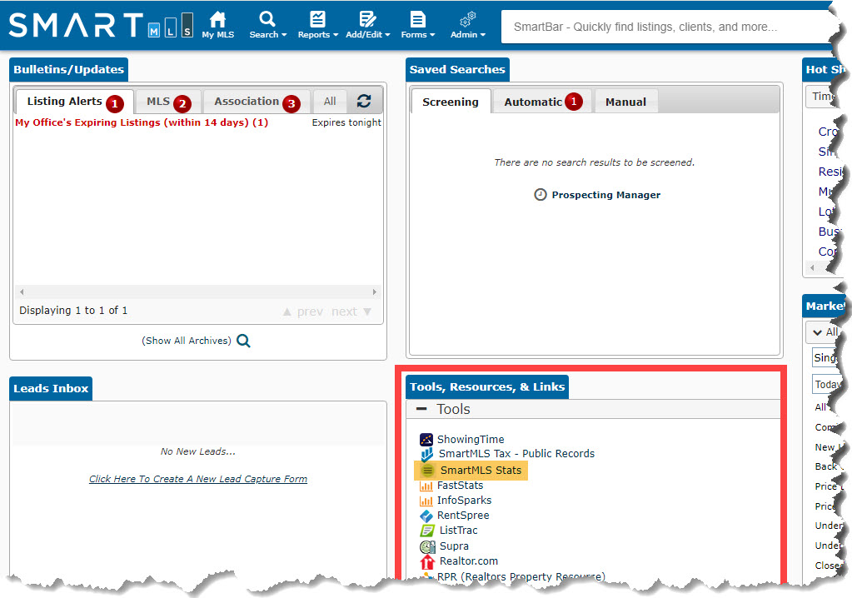Click the Show All Archives magnifier icon
This screenshot has height=598, width=852.
pyautogui.click(x=243, y=340)
